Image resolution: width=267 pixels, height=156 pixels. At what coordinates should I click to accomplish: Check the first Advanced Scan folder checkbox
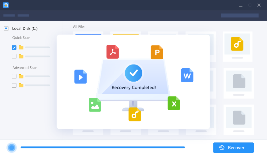[x=14, y=76]
